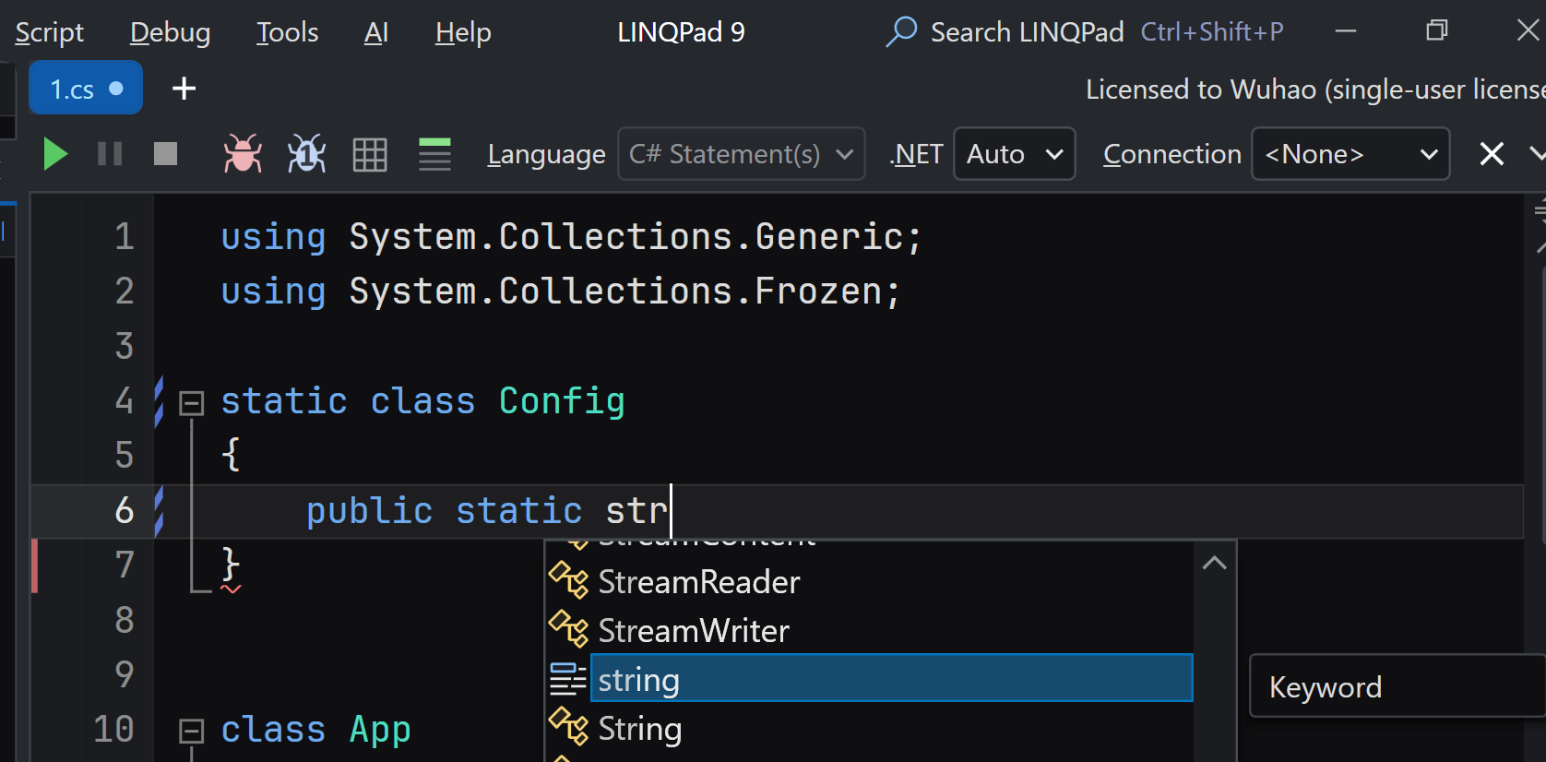This screenshot has height=762, width=1546.
Task: Open the .NET version Auto dropdown
Action: [1014, 154]
